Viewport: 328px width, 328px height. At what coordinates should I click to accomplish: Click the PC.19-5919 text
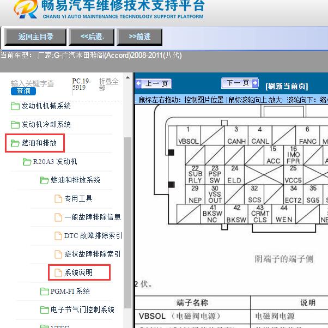81,84
